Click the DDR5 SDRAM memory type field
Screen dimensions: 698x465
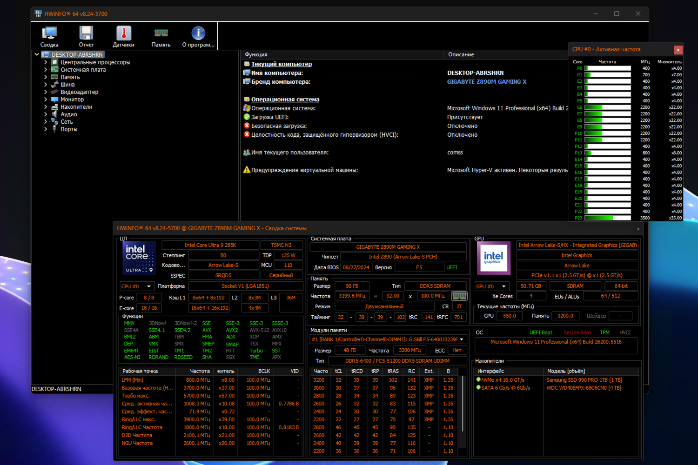[435, 286]
